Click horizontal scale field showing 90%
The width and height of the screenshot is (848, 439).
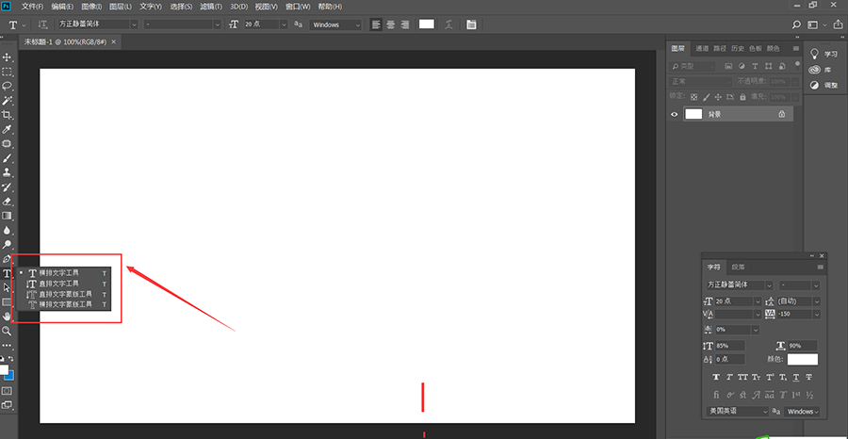click(x=803, y=346)
